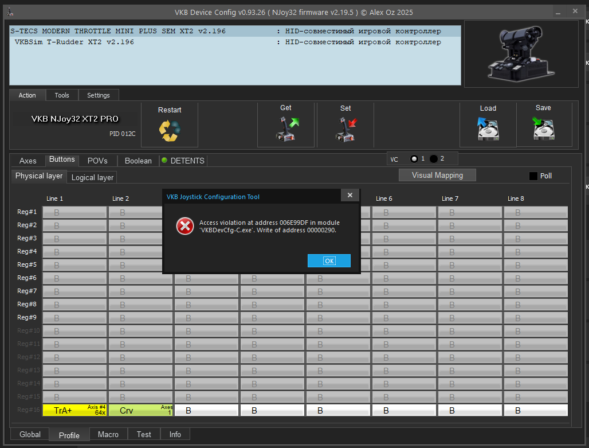This screenshot has height=448, width=589.
Task: Click Reg#9 Line 4 button cell
Action: coord(272,318)
